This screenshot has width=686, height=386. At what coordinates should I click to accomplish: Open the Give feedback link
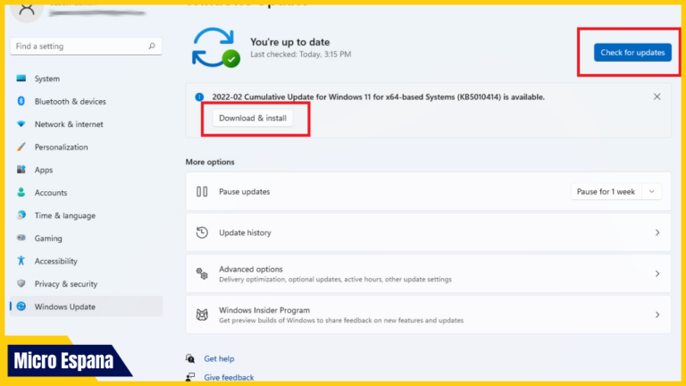pyautogui.click(x=229, y=377)
